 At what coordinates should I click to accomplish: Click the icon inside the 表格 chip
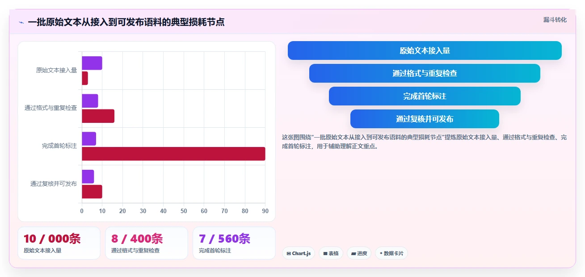click(x=325, y=253)
